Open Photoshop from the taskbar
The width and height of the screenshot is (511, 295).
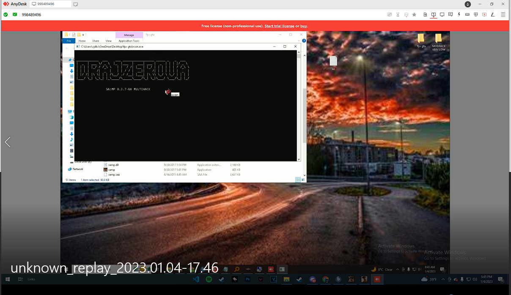pos(248,279)
